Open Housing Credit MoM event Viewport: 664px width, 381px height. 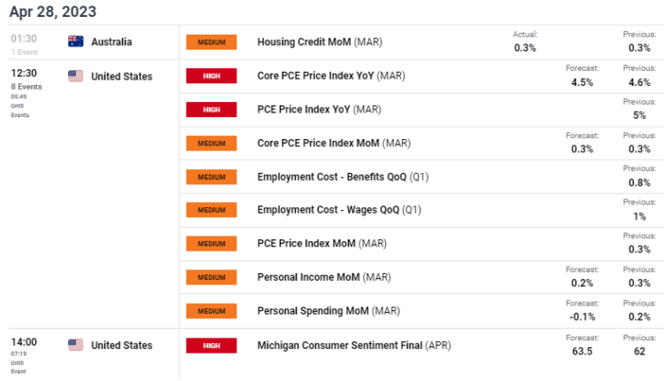(304, 43)
